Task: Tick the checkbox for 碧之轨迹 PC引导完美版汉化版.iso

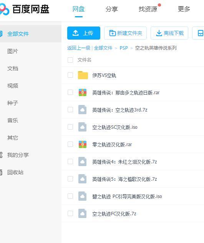Action: 70,196
